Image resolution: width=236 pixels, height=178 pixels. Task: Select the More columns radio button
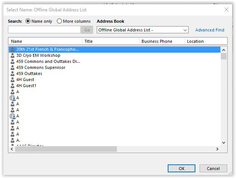point(74,21)
